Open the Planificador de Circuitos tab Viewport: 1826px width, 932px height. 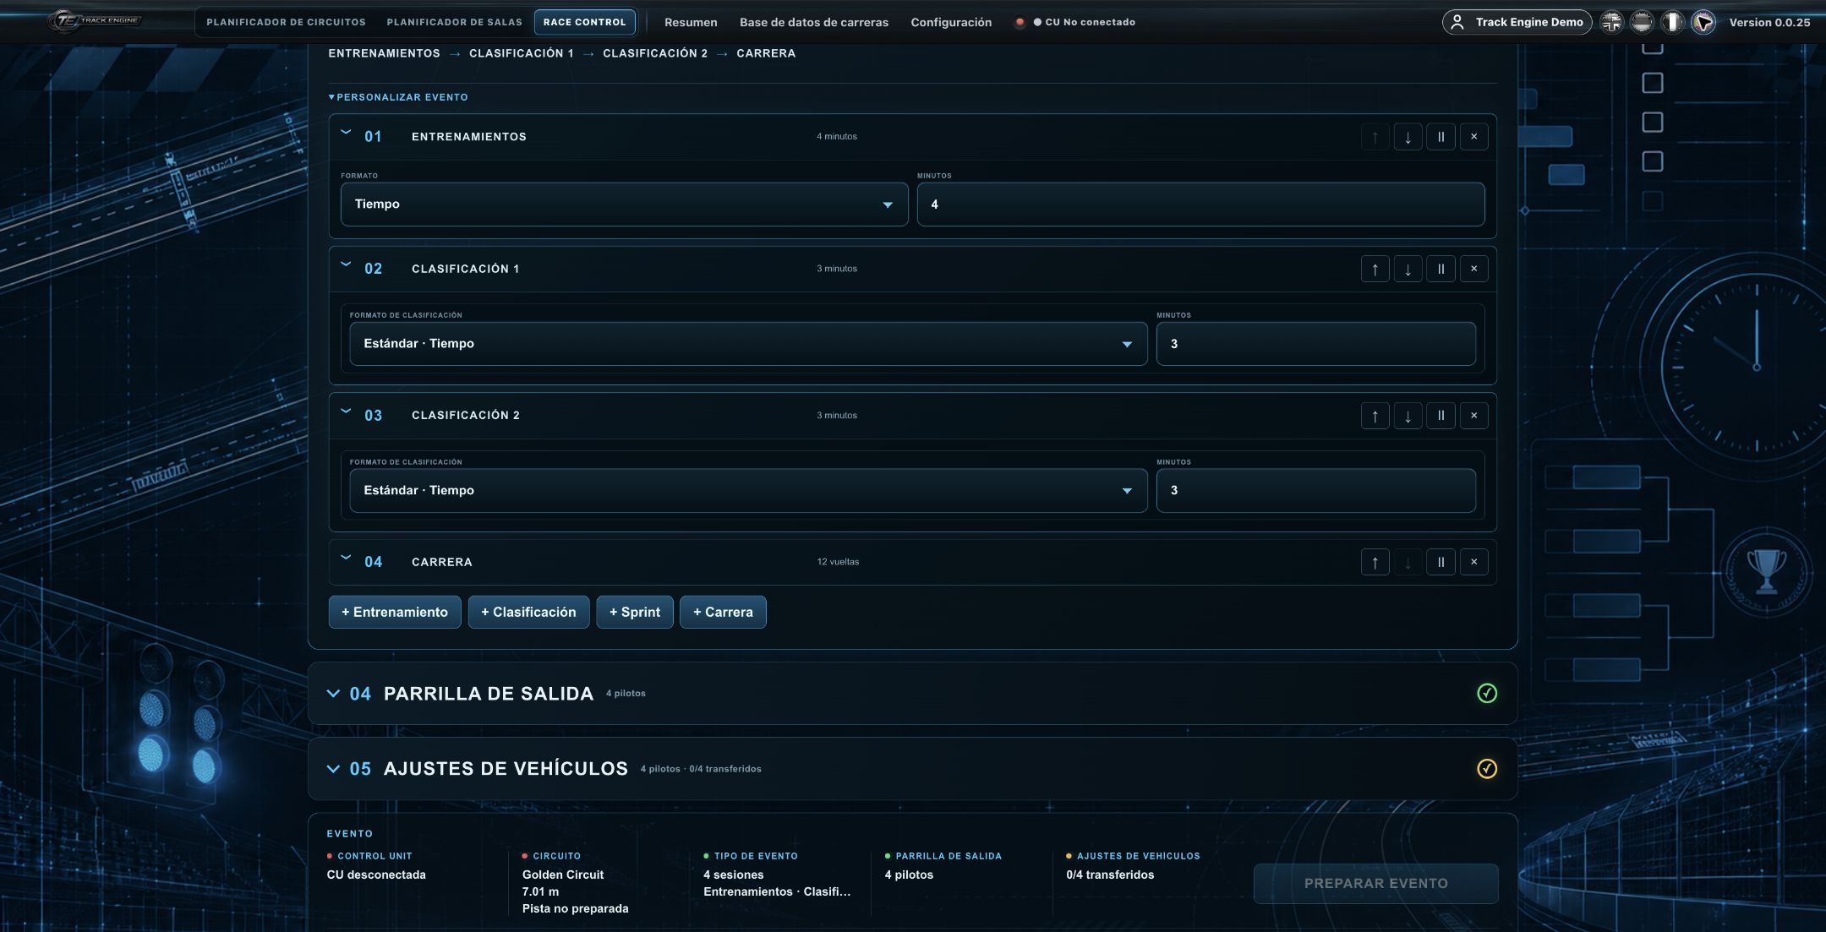pyautogui.click(x=286, y=22)
